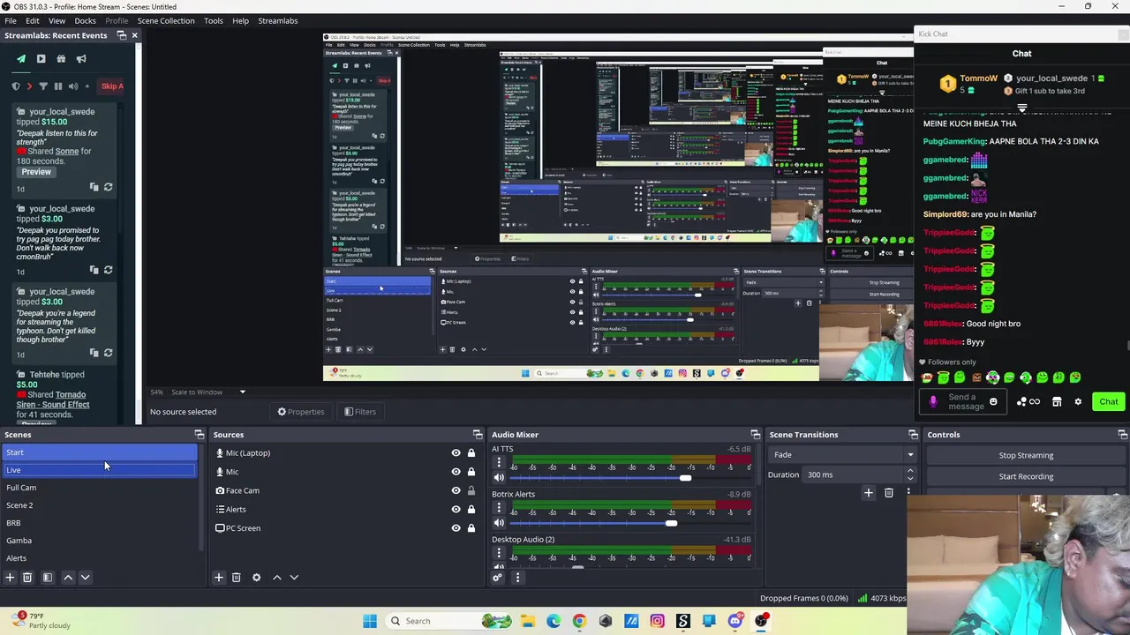Open source Filters button

[360, 412]
